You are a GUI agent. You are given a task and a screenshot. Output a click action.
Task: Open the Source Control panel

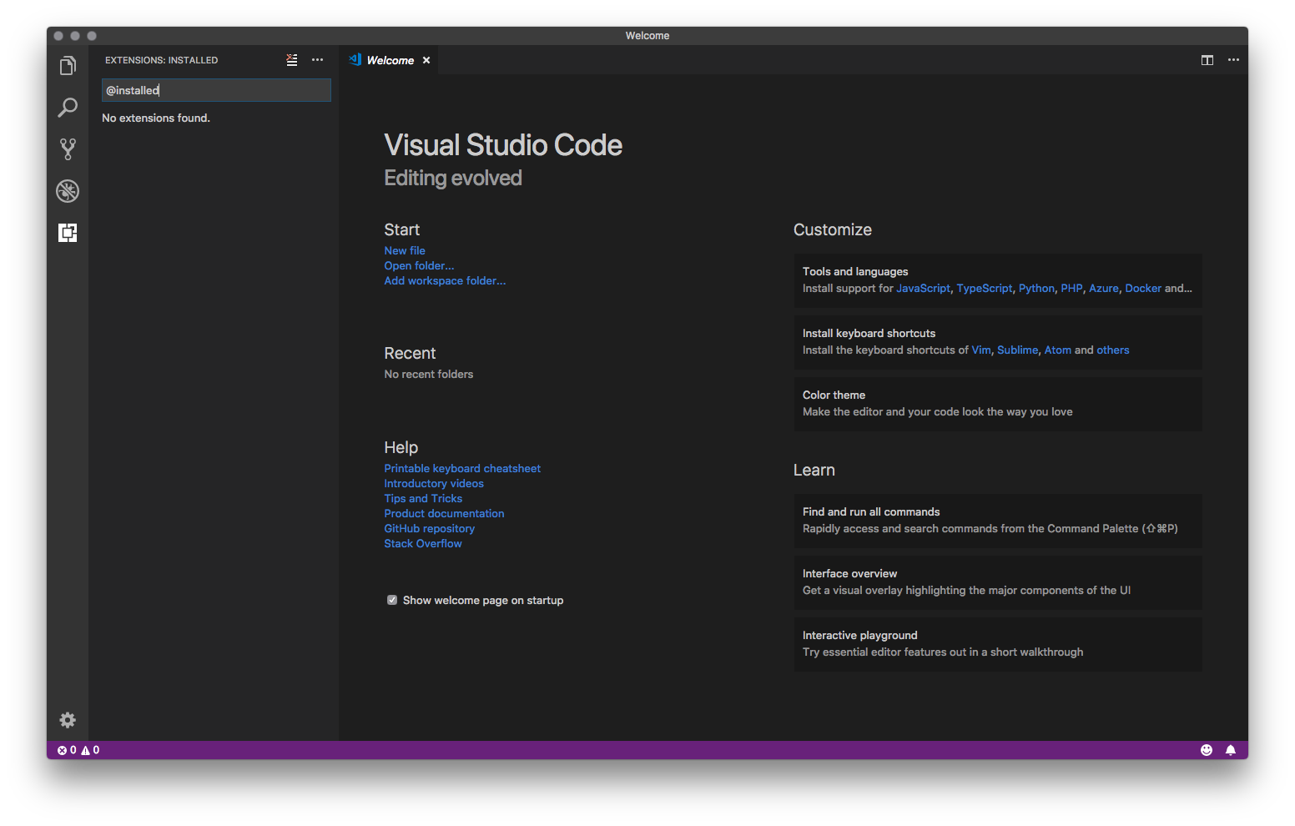pyautogui.click(x=68, y=149)
